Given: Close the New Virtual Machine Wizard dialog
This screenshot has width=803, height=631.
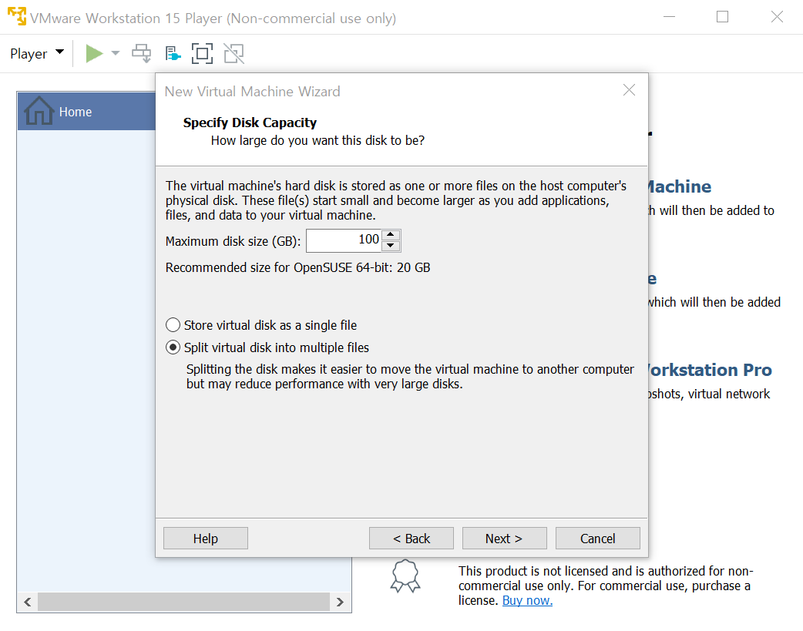Looking at the screenshot, I should point(629,90).
